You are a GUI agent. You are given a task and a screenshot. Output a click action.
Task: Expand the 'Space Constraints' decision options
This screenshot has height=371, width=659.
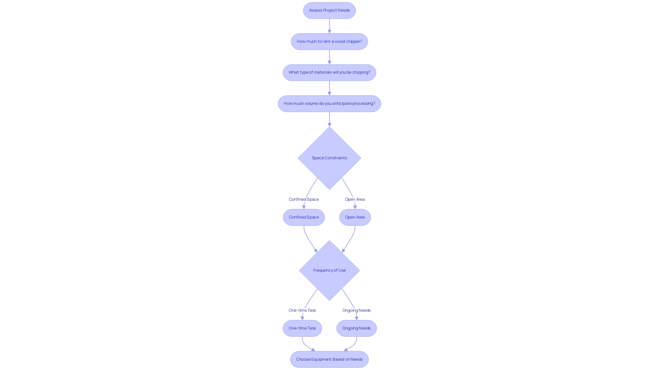[329, 158]
